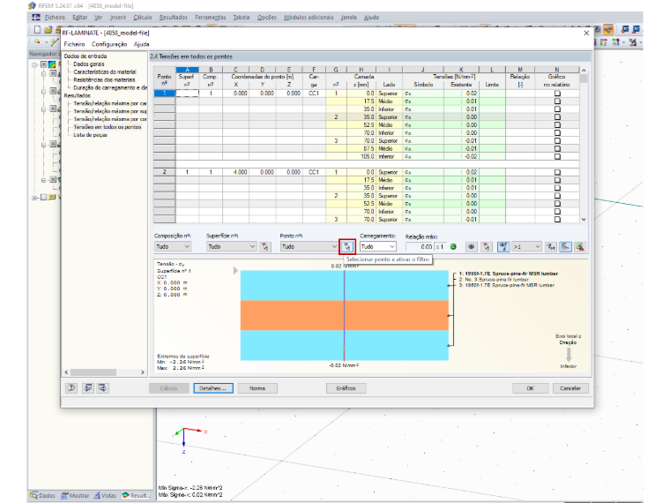Screen dimensions: 670x503
Task: Open the Resultados menu in RFEM
Action: [174, 17]
